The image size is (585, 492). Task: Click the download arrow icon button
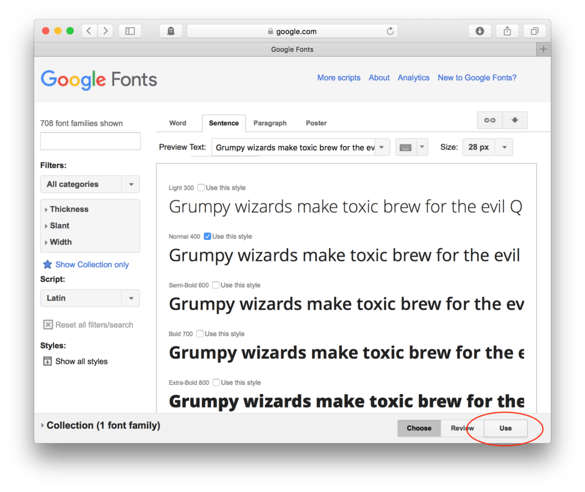pos(515,120)
